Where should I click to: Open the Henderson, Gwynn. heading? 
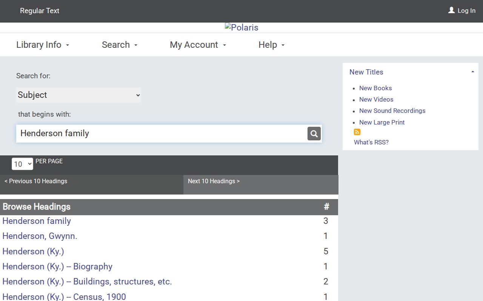coord(40,236)
